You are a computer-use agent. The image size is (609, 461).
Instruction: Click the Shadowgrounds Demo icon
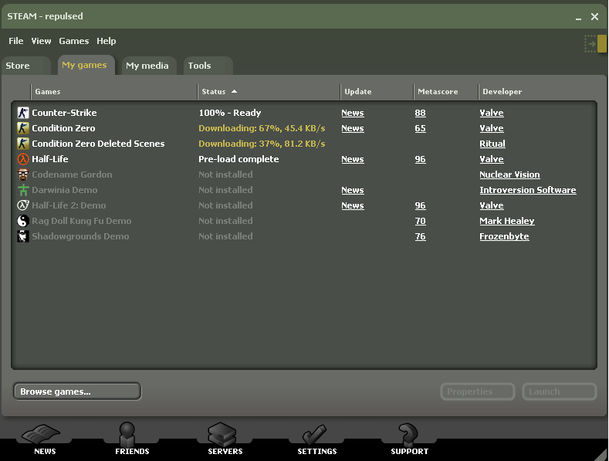pyautogui.click(x=23, y=236)
